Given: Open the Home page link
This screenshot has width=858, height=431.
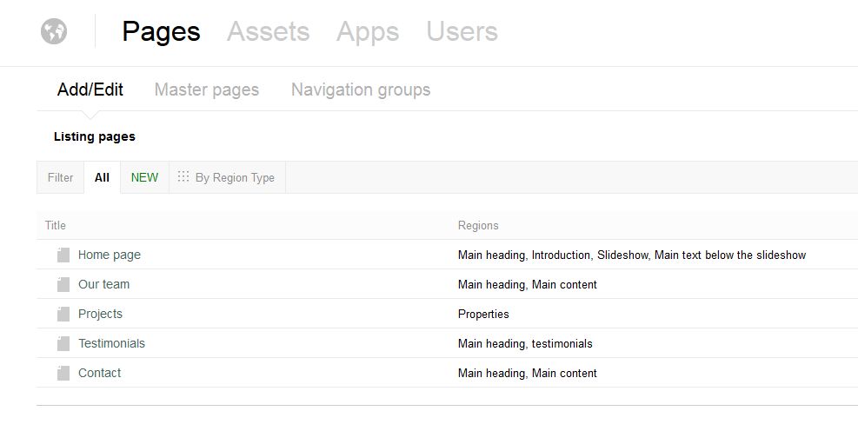Looking at the screenshot, I should tap(110, 255).
